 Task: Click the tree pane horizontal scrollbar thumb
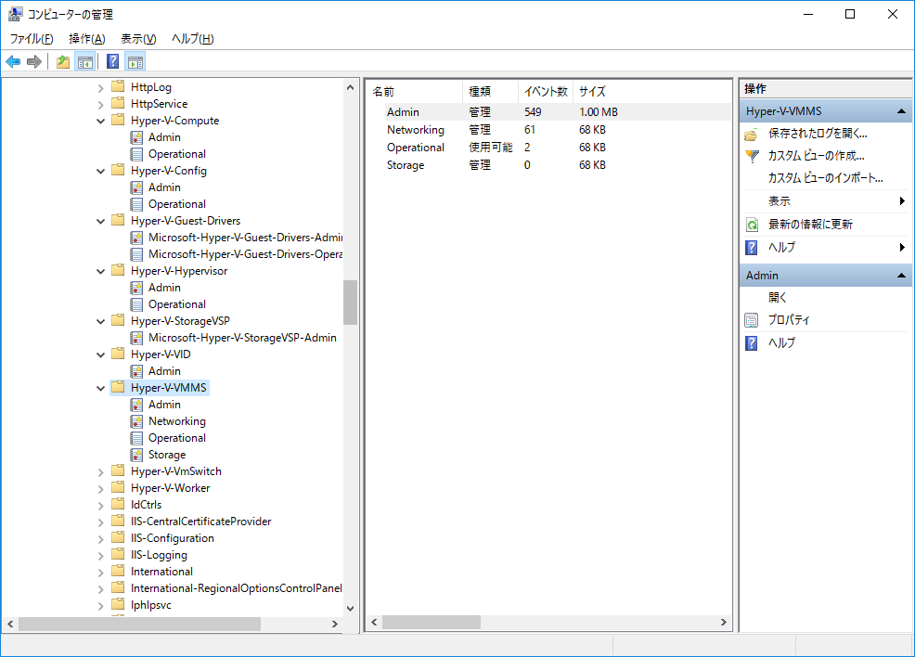click(x=139, y=624)
